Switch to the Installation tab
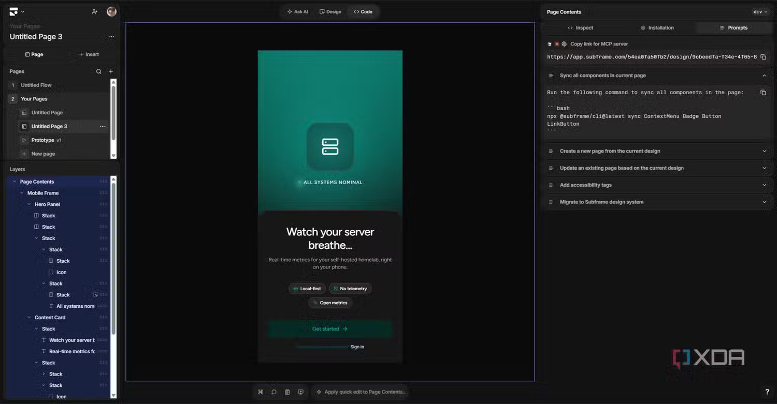Viewport: 777px width, 404px height. pyautogui.click(x=657, y=28)
